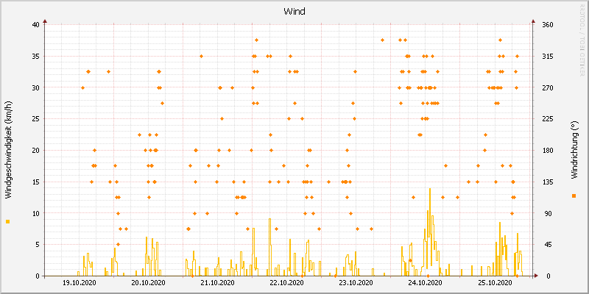Select the date label 21.10.2020

[x=217, y=282]
